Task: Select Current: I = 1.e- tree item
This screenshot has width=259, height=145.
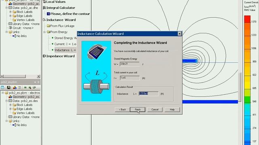Action: [x=66, y=44]
